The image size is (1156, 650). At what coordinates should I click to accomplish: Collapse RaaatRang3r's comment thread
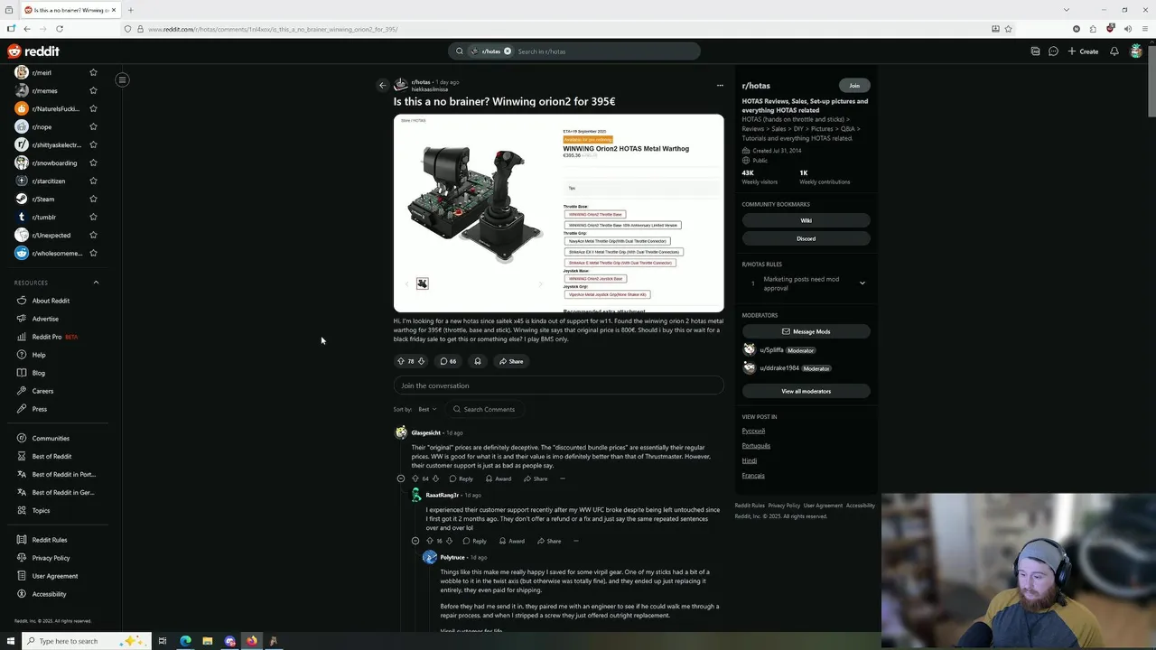415,541
